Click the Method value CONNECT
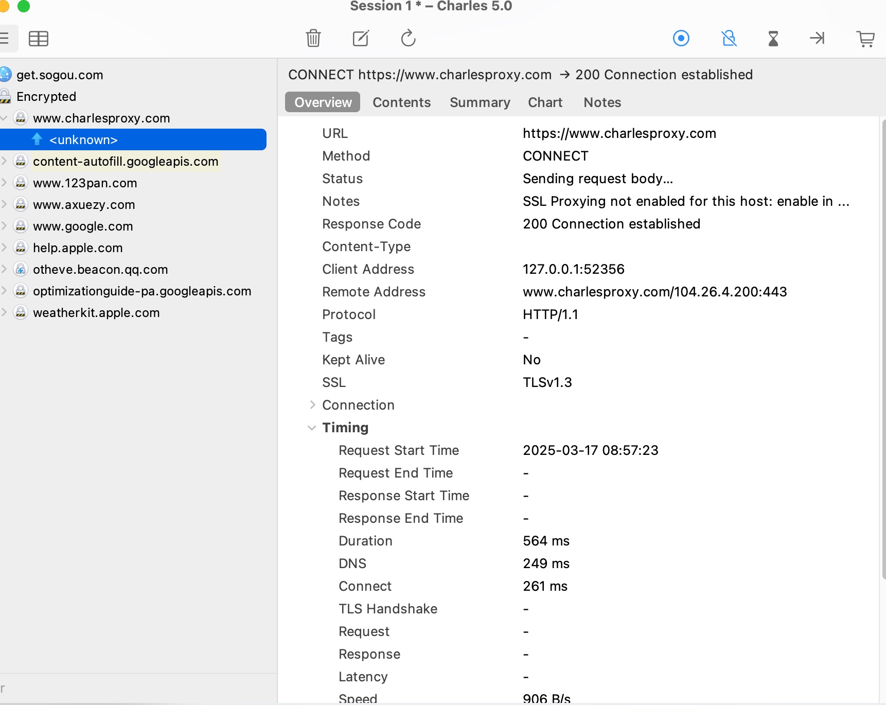Image resolution: width=886 pixels, height=705 pixels. pyautogui.click(x=556, y=156)
